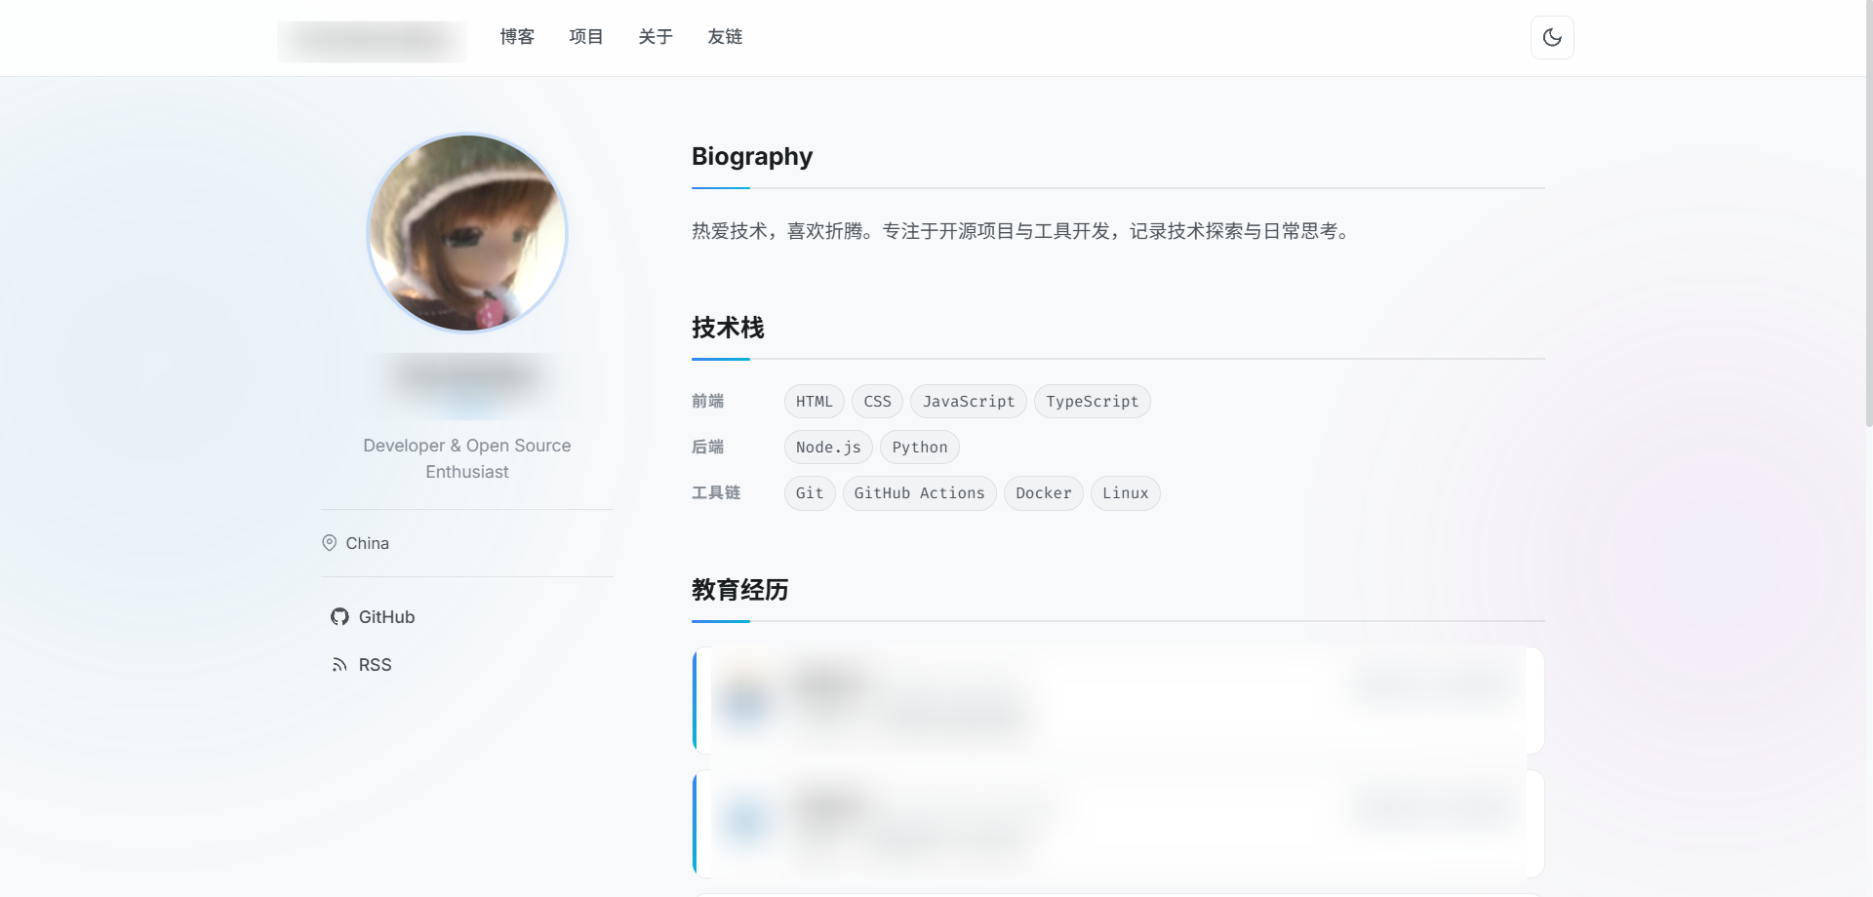Open the RSS link text
Image resolution: width=1873 pixels, height=897 pixels.
click(375, 665)
